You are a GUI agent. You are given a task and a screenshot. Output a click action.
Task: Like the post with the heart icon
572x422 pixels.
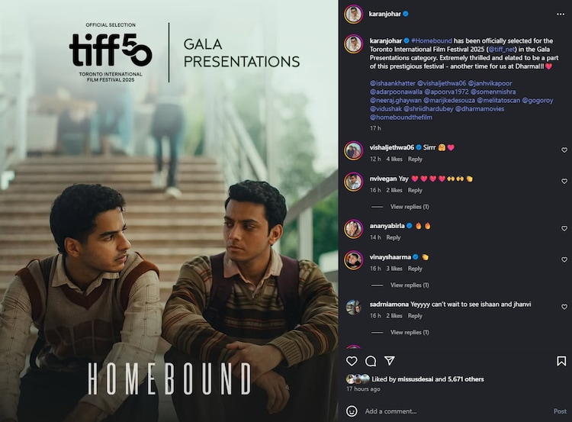tap(352, 361)
